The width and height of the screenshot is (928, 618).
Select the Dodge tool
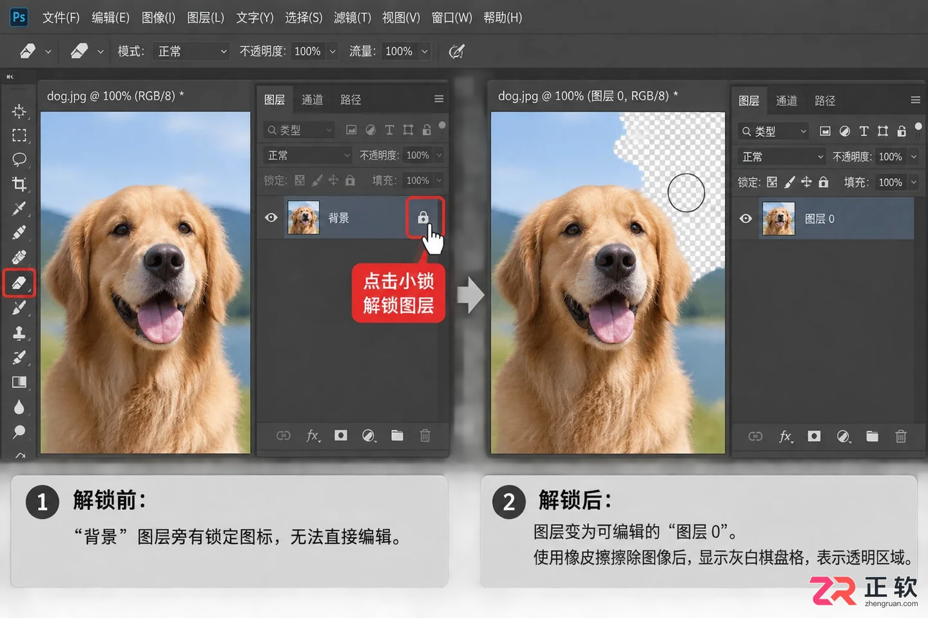click(x=19, y=431)
